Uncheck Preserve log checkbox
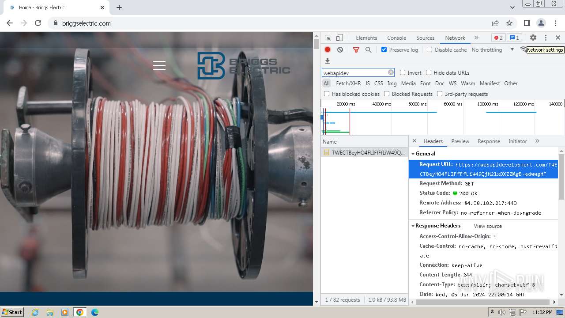Screen dimensions: 565x318 pos(384,49)
